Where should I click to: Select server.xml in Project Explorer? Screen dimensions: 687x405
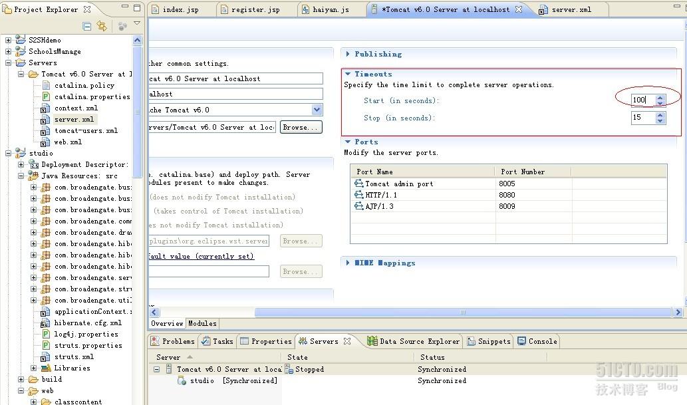pos(74,119)
